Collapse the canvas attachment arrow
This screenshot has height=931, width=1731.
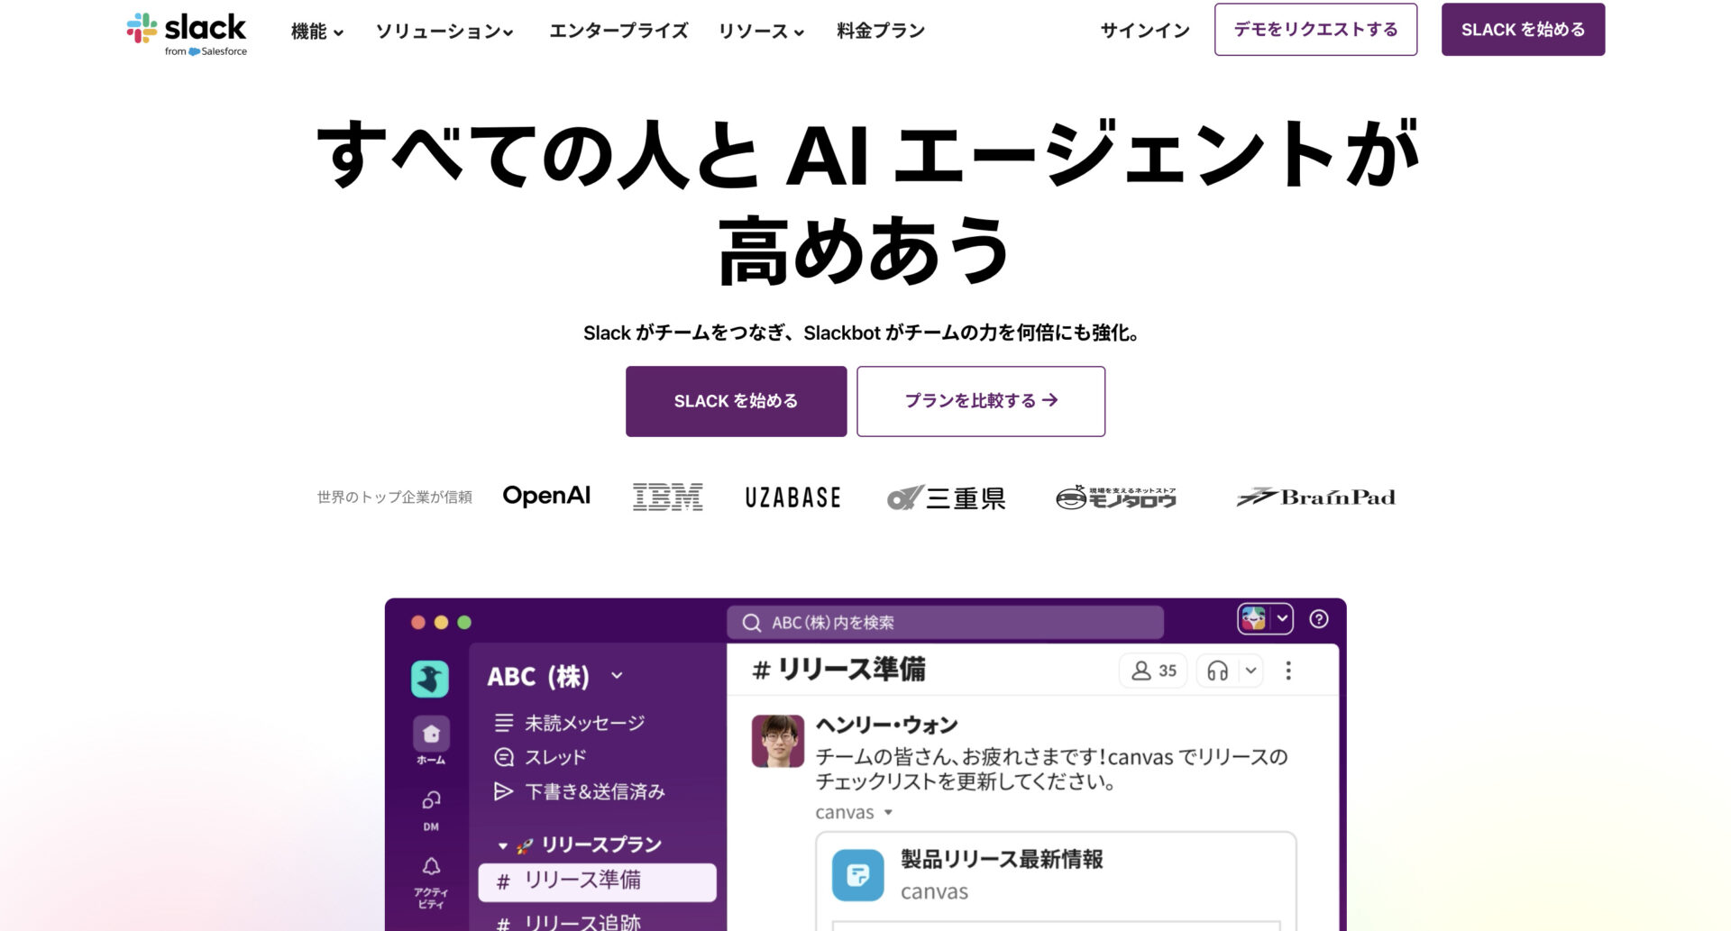click(x=888, y=812)
